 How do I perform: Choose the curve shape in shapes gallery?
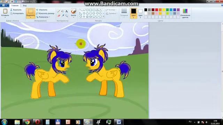(x=84, y=10)
